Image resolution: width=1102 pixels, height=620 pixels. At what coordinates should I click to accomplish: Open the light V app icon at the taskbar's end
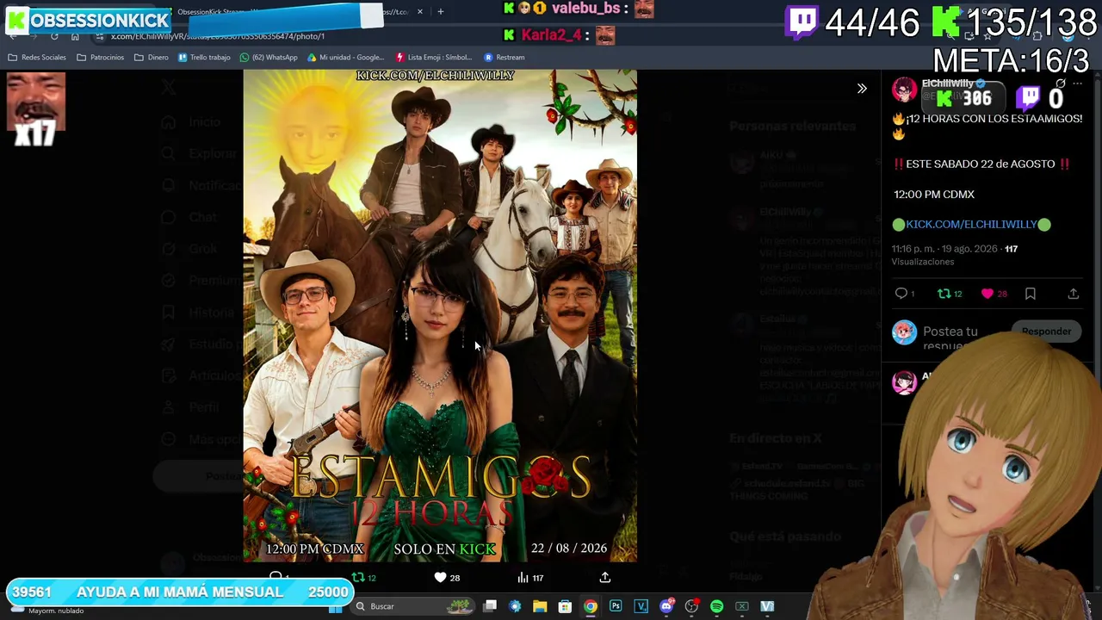coord(767,606)
